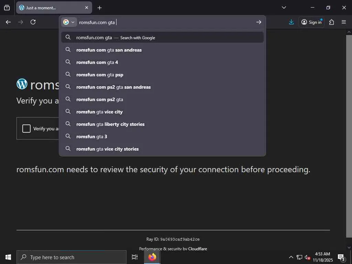Choose suggestion 'romsfun com ps2 gta san andreas'
The height and width of the screenshot is (264, 352).
pos(162,87)
